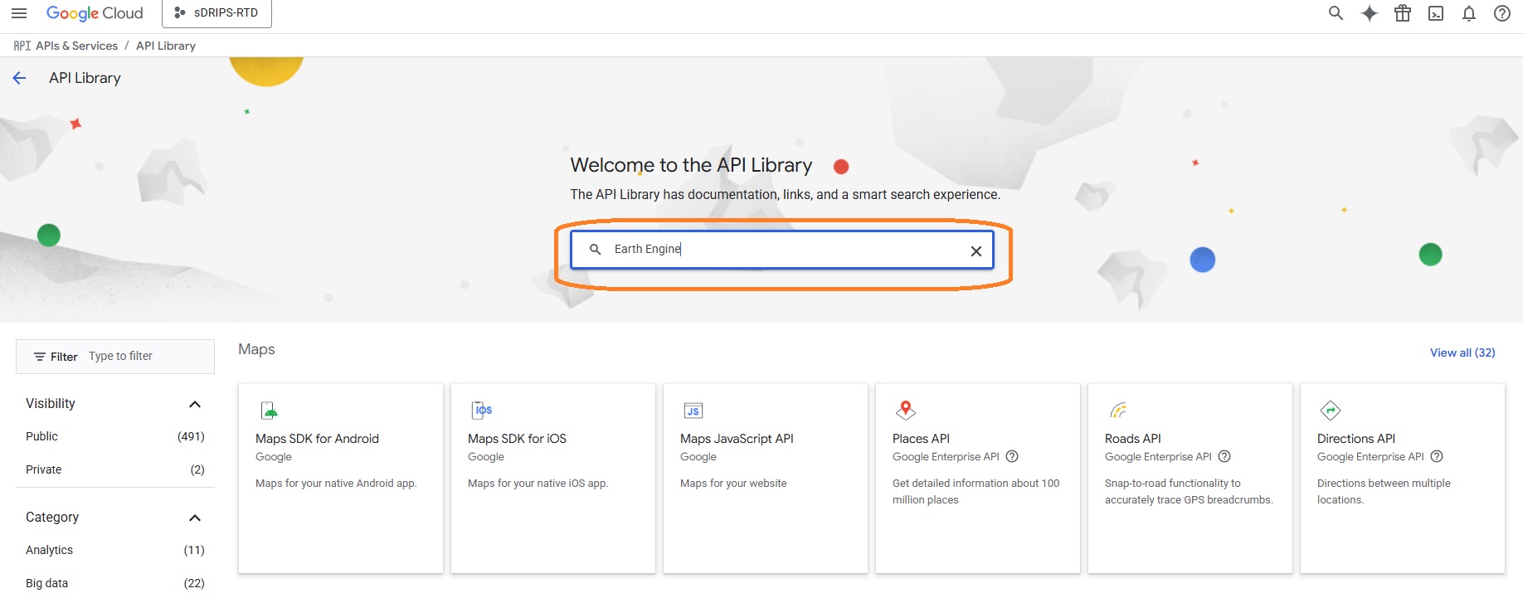
Task: Click the Maps SDK for Android icon
Action: pos(270,411)
